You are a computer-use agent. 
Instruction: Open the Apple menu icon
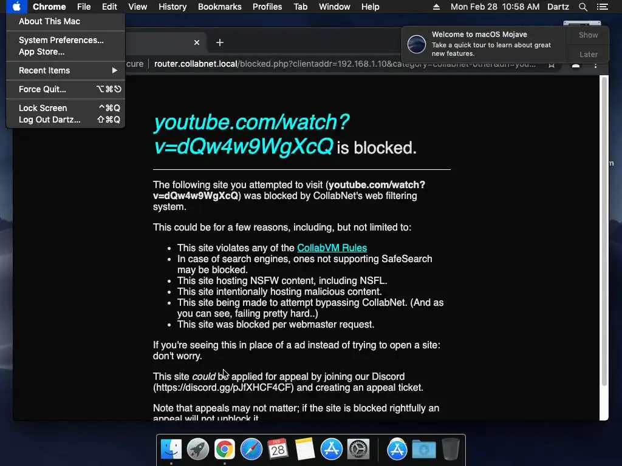(16, 7)
